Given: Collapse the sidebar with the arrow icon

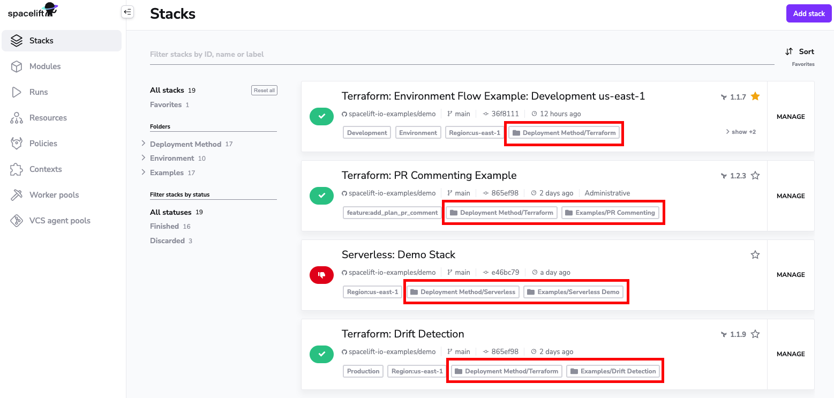Looking at the screenshot, I should click(127, 12).
